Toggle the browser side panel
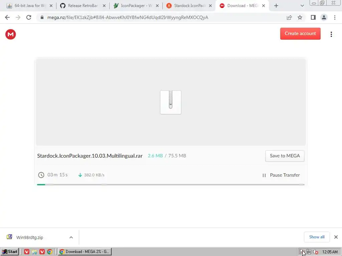 [x=313, y=17]
